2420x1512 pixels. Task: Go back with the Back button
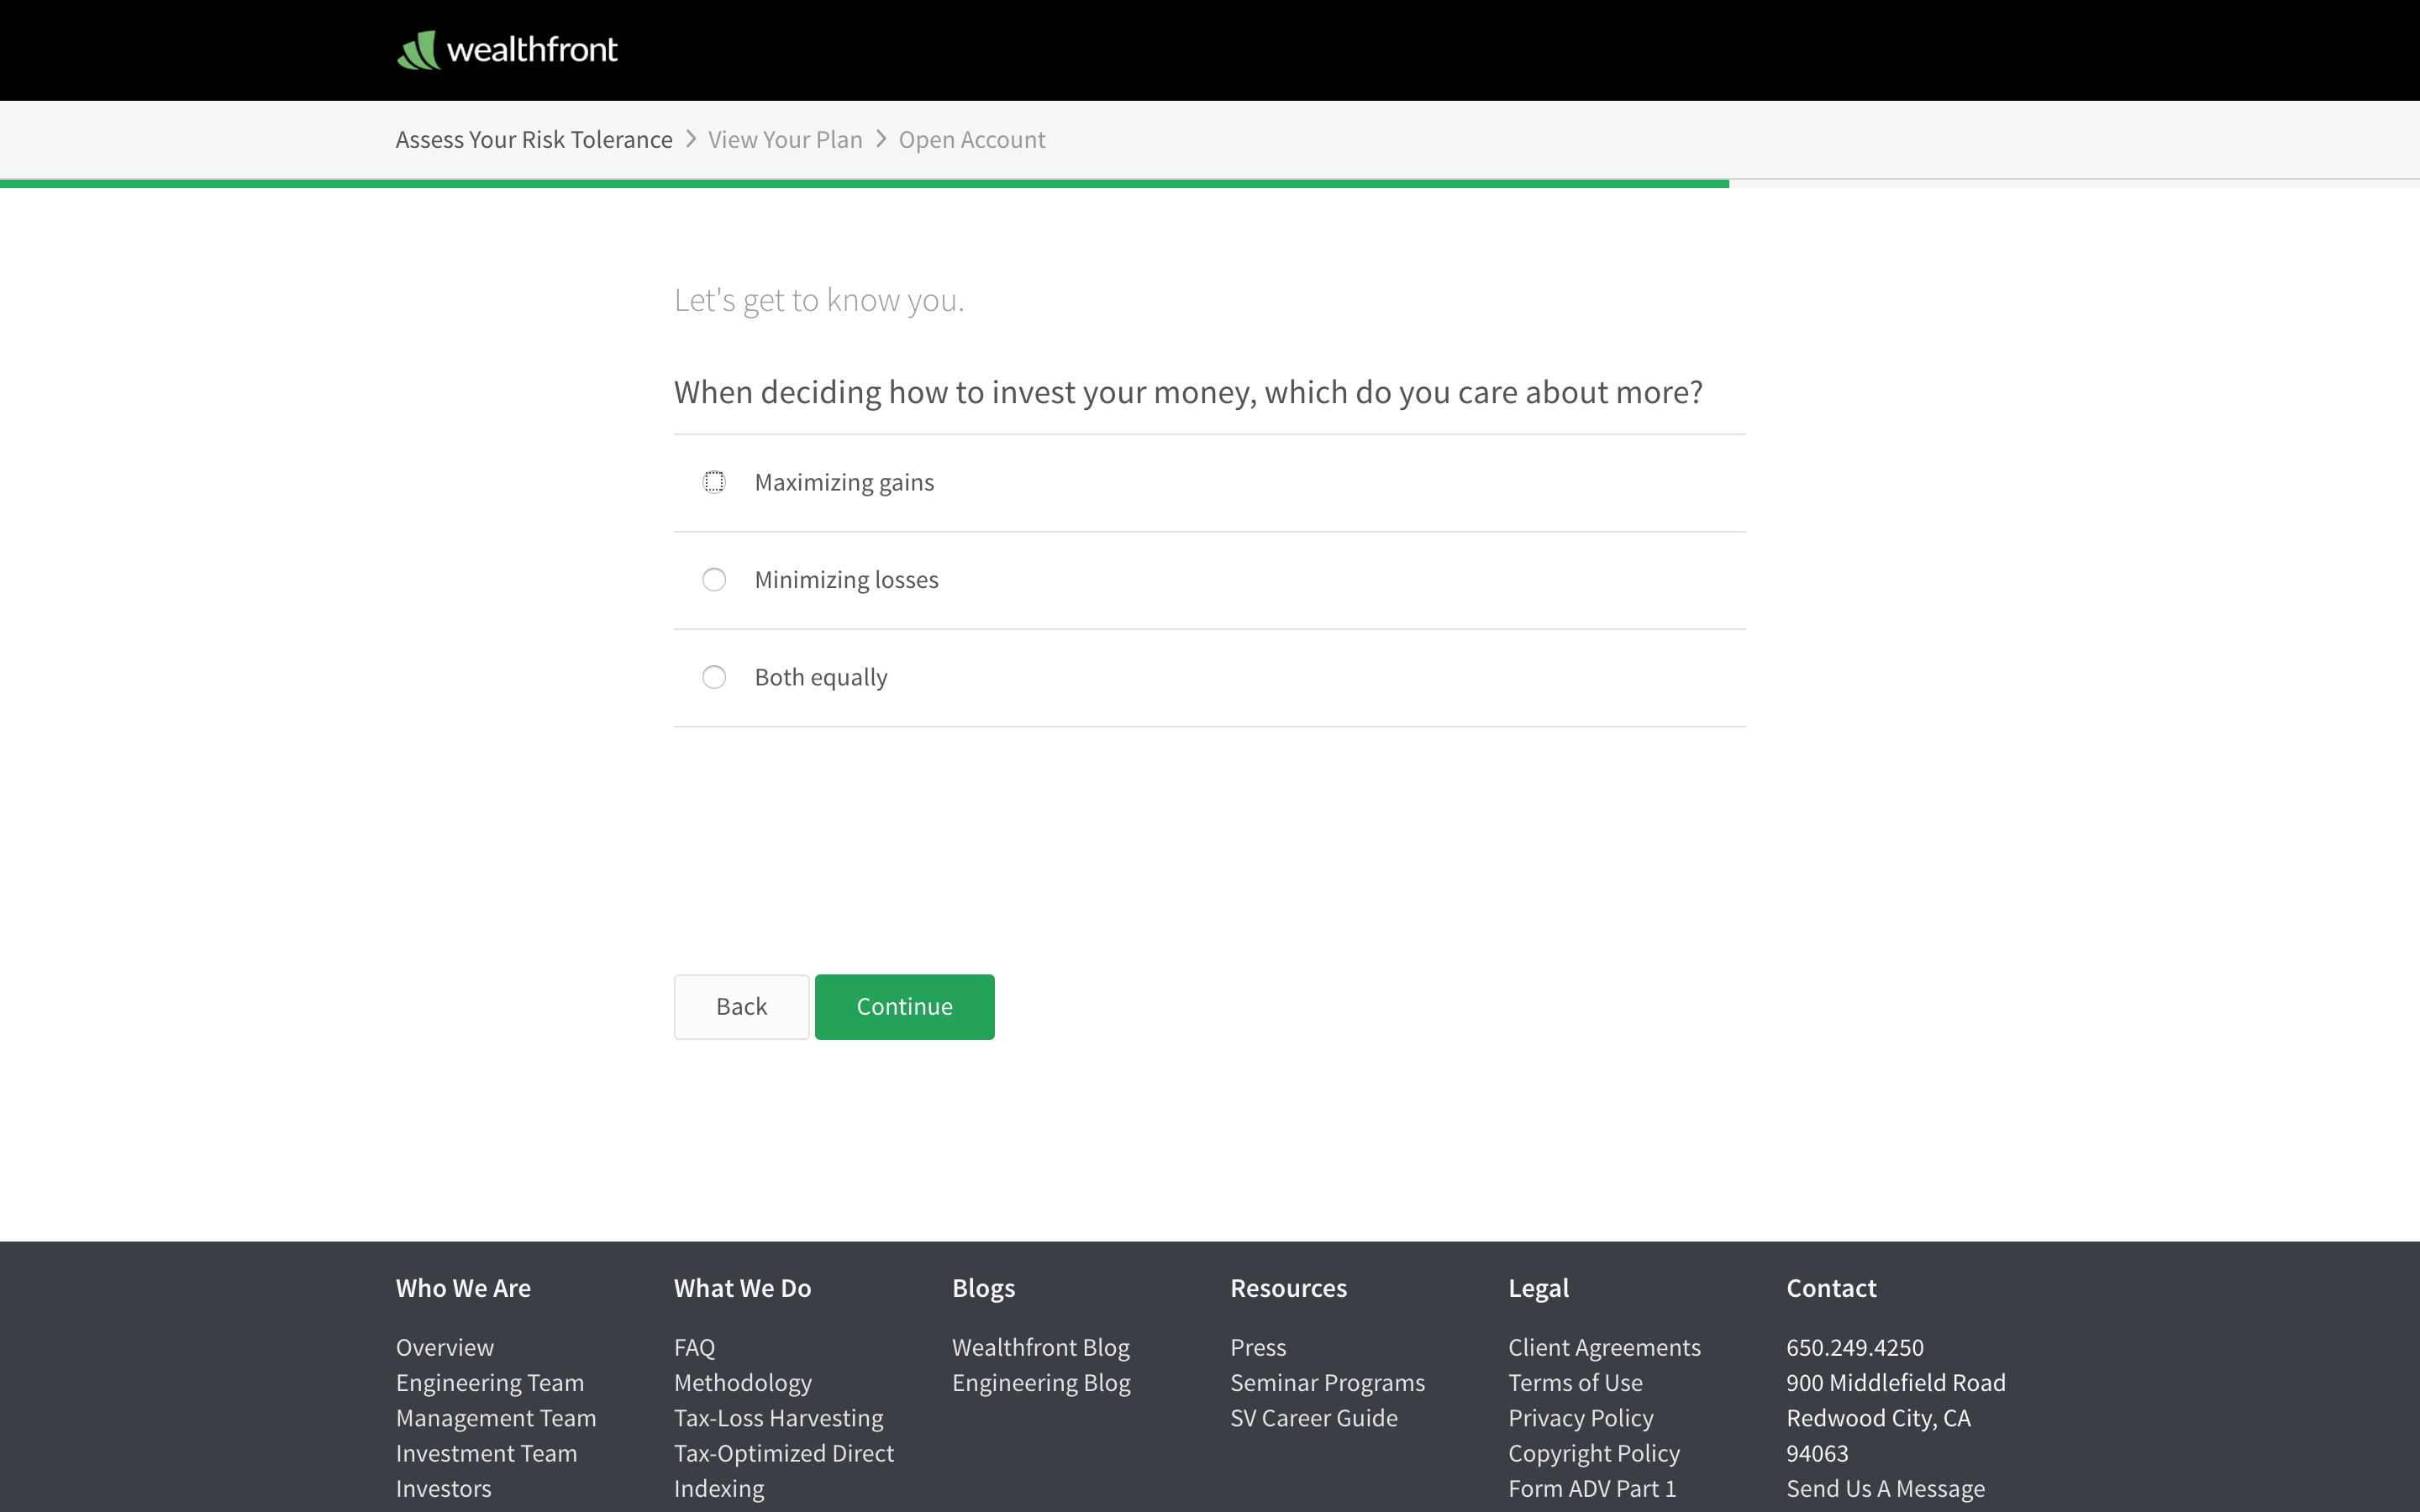741,1006
